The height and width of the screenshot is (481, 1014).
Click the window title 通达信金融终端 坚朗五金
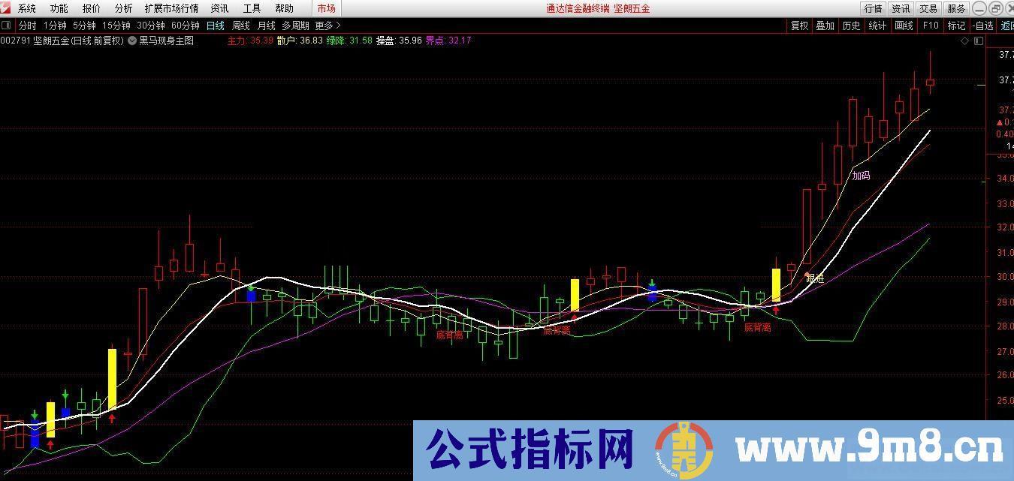(x=598, y=8)
